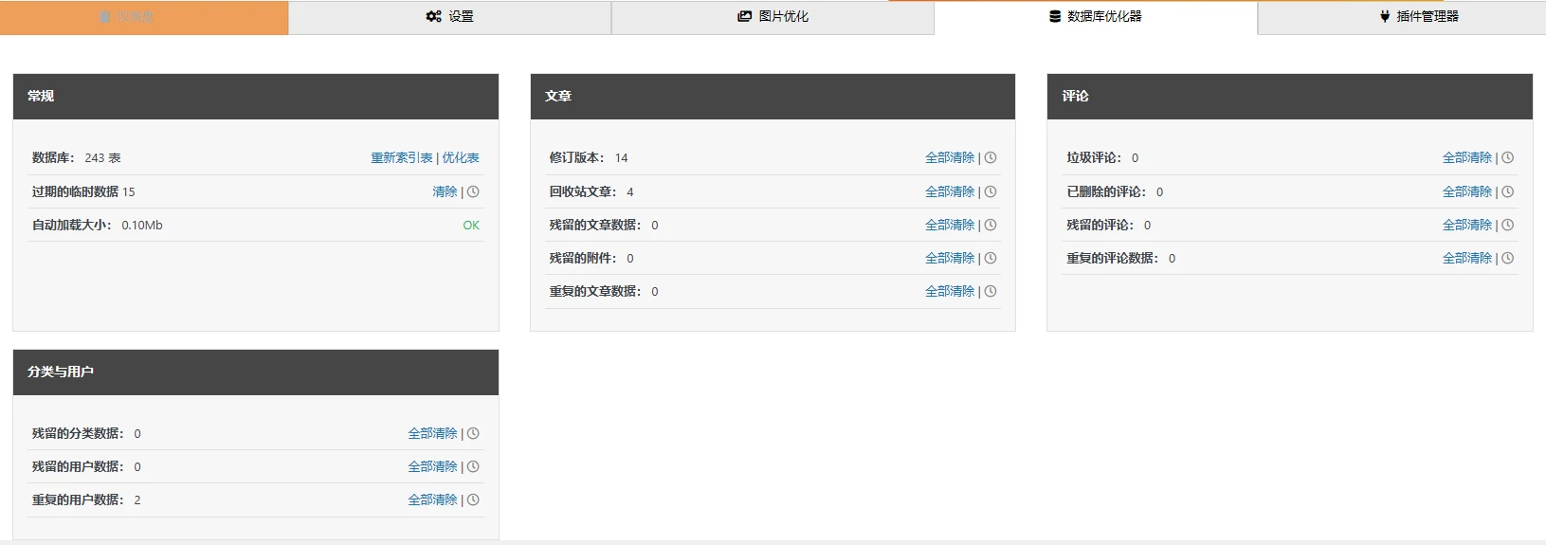
Task: Click the 分类与用户 panel header
Action: tap(256, 372)
